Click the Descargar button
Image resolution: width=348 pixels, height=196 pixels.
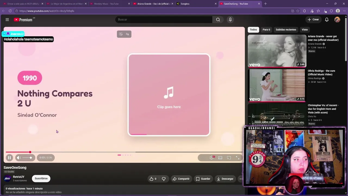click(x=225, y=179)
